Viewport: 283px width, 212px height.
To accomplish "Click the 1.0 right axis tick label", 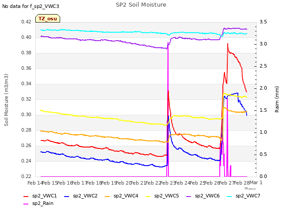I will click(x=263, y=132).
